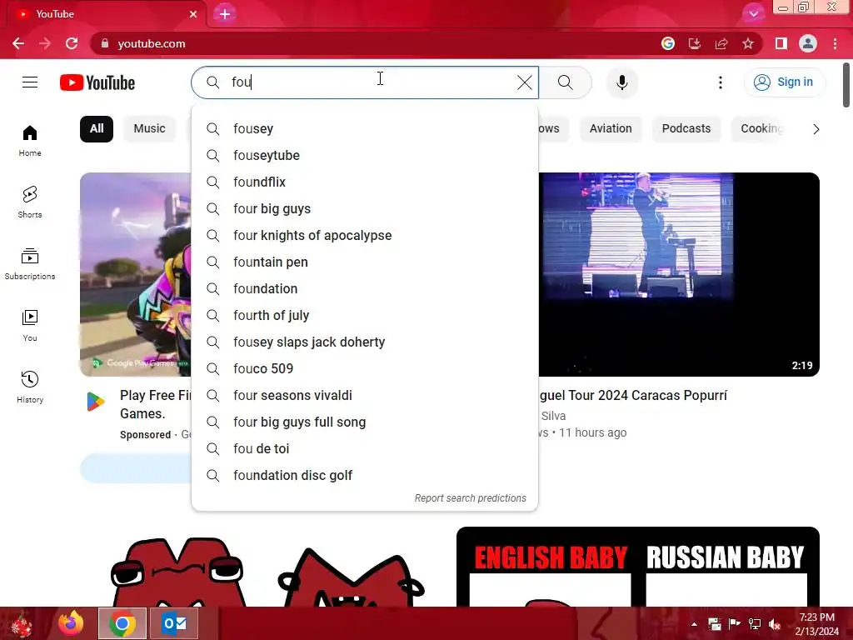The height and width of the screenshot is (640, 853).
Task: Go back in browser
Action: [18, 43]
